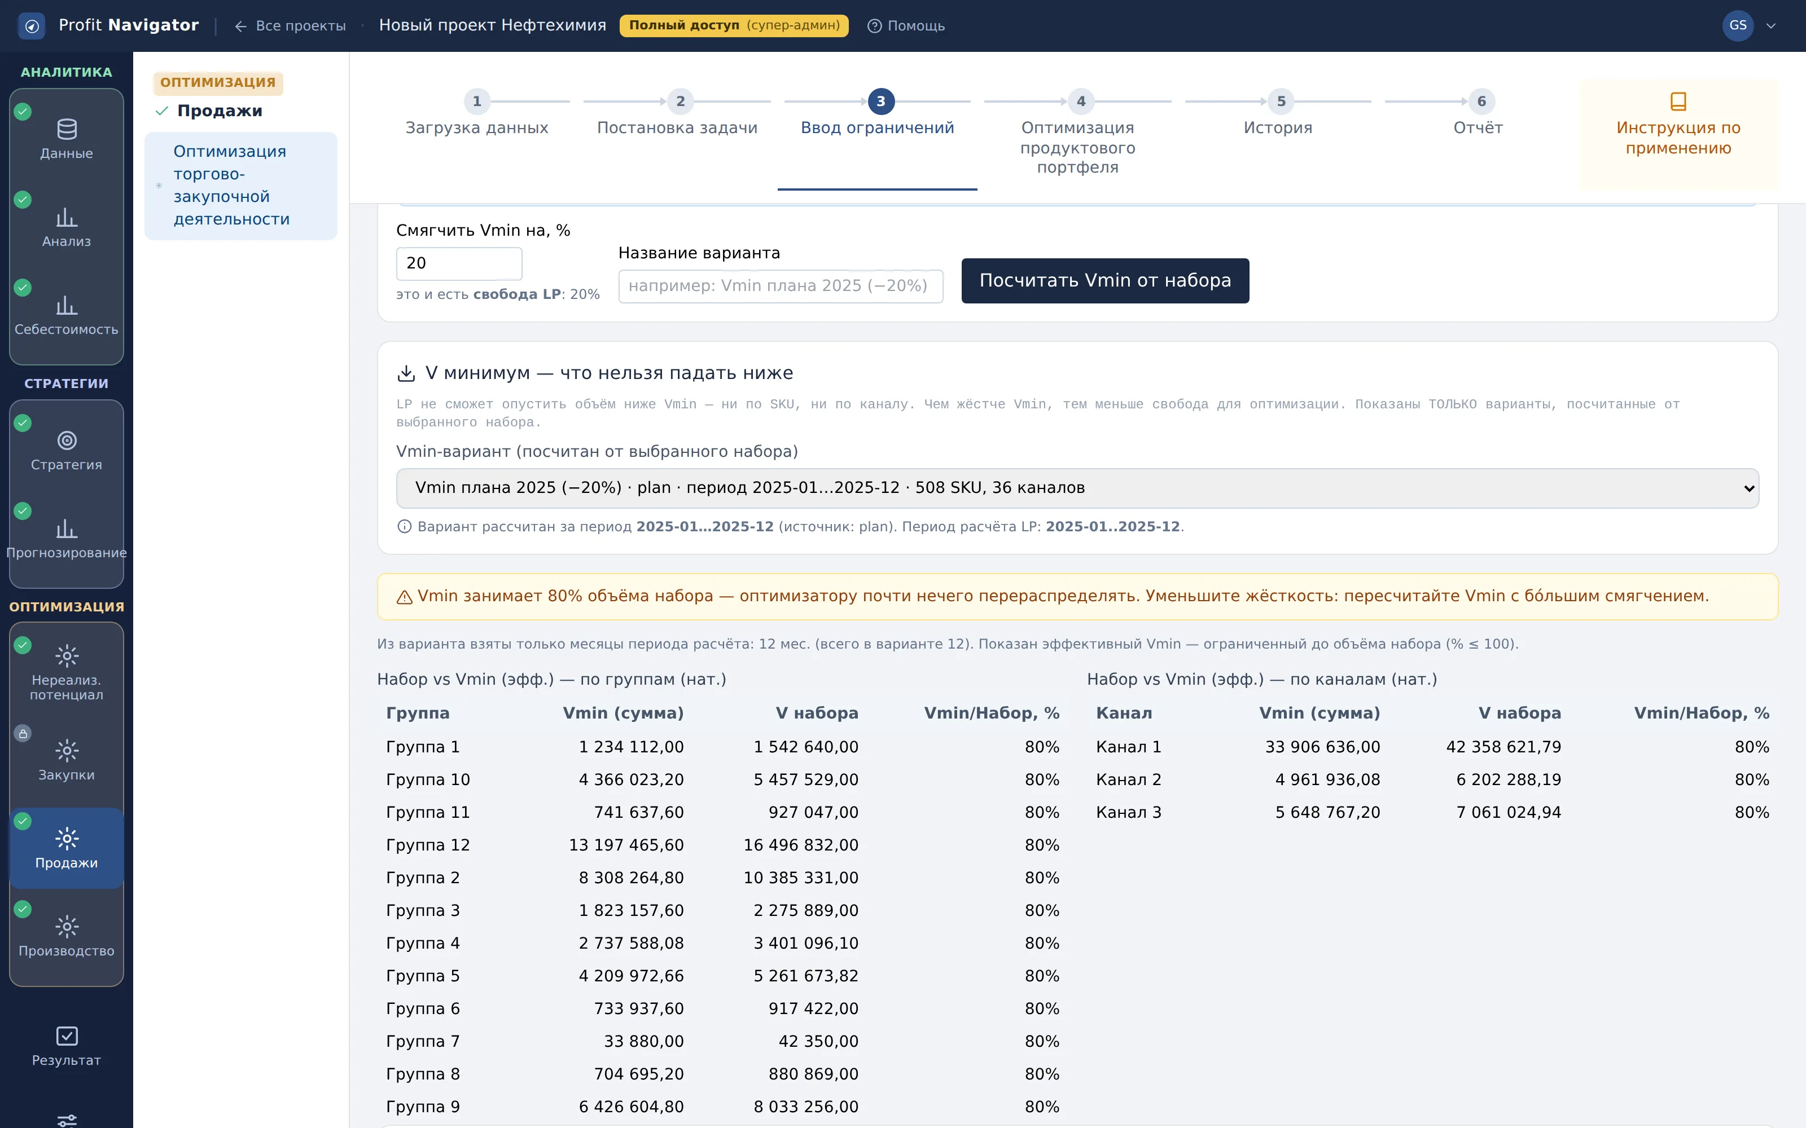
Task: Click V набора value 42 358 621,79
Action: click(x=1503, y=747)
